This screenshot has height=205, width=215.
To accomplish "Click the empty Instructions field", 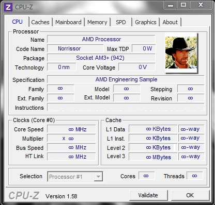I will click(126, 107).
